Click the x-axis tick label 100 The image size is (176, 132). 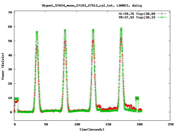(77, 124)
